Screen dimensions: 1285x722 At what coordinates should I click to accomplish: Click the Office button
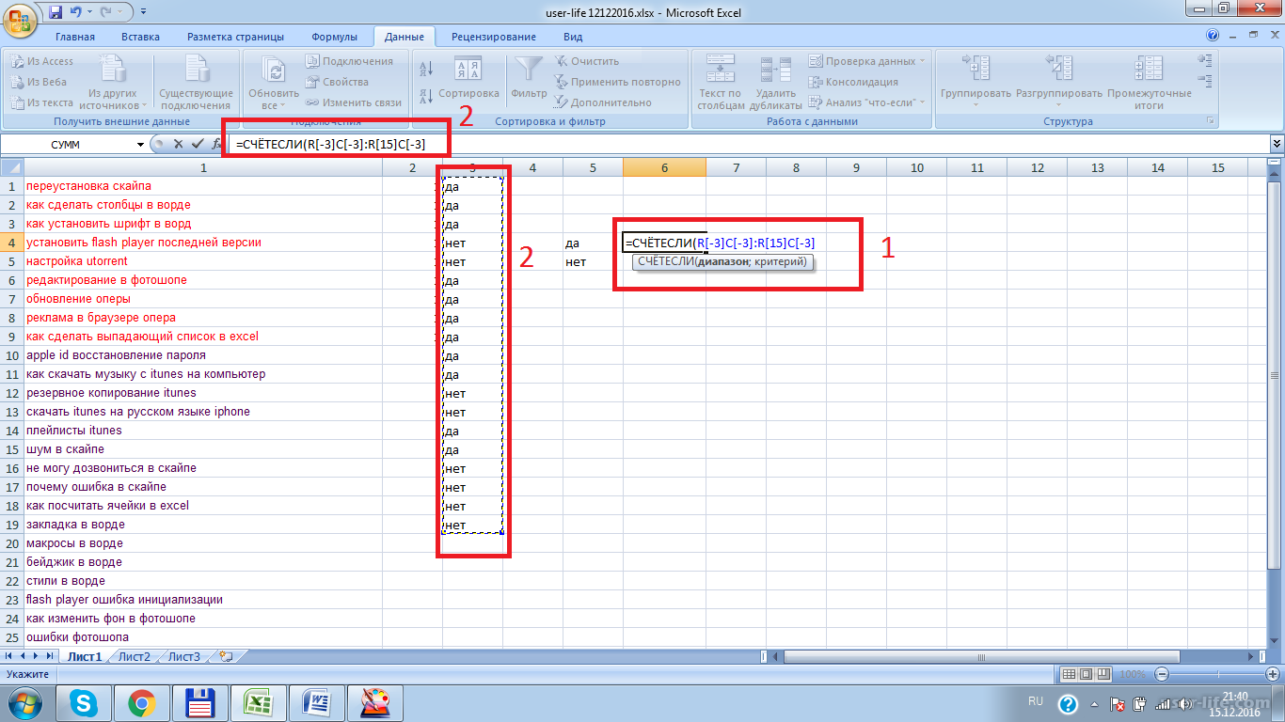pyautogui.click(x=21, y=21)
